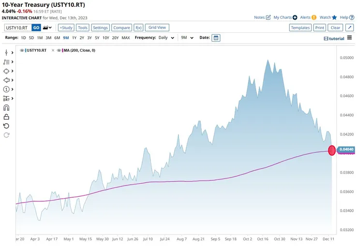
Task: Click the Print button
Action: point(319,28)
